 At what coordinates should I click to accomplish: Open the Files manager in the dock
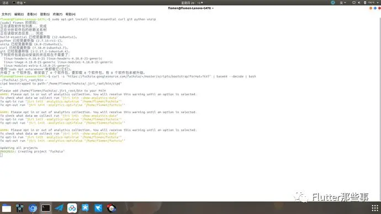click(7, 208)
